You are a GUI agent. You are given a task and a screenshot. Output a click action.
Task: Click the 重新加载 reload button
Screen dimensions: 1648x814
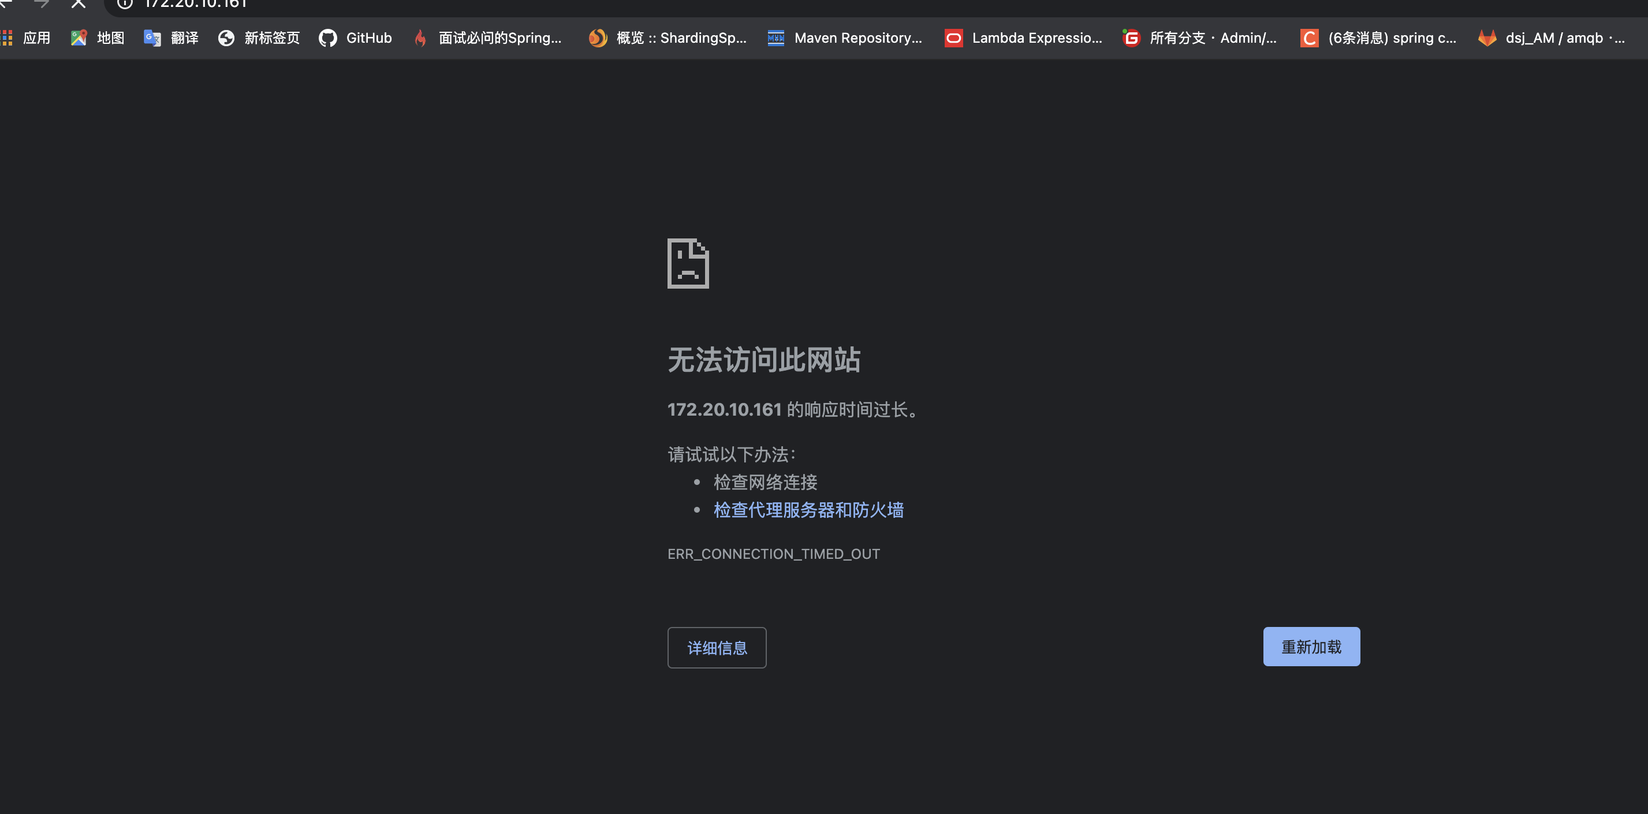(x=1311, y=647)
